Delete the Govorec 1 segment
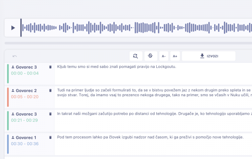This screenshot has height=159, width=252. (x=50, y=137)
